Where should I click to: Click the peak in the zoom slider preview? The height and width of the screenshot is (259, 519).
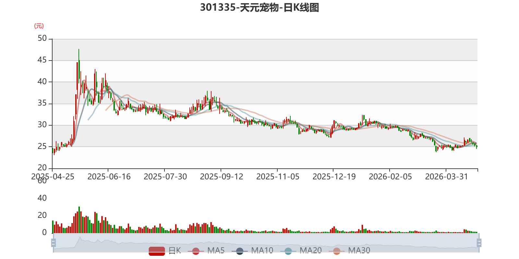coord(80,238)
